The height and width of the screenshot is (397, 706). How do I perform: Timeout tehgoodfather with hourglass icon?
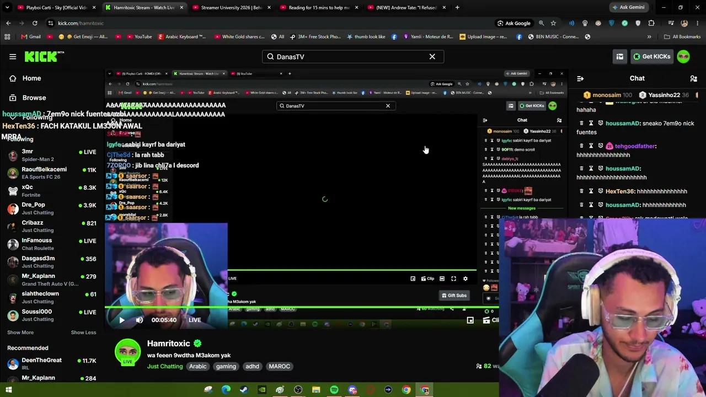click(x=591, y=146)
